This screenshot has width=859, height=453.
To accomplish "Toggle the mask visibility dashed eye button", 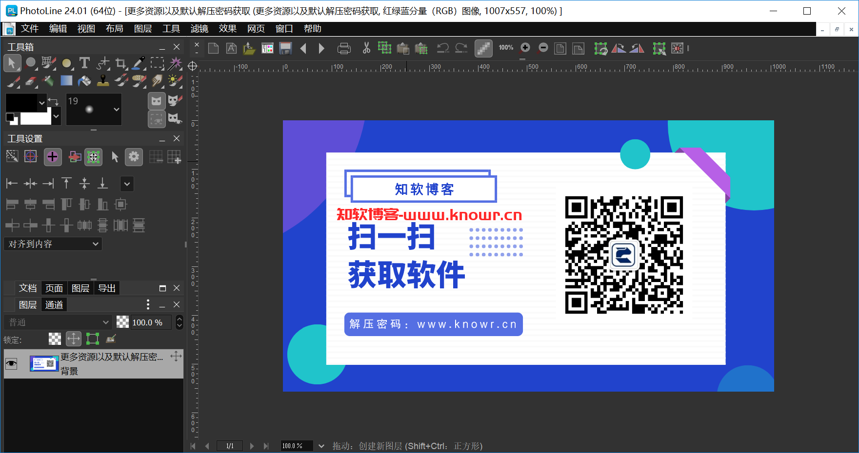I will [x=157, y=119].
